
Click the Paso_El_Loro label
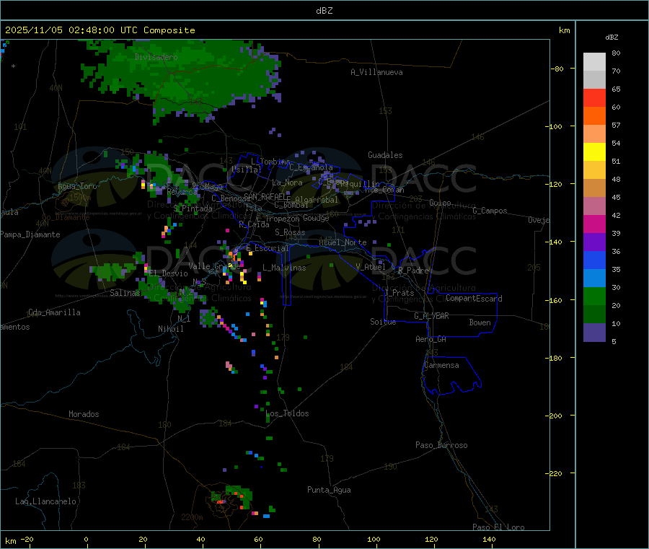point(499,527)
